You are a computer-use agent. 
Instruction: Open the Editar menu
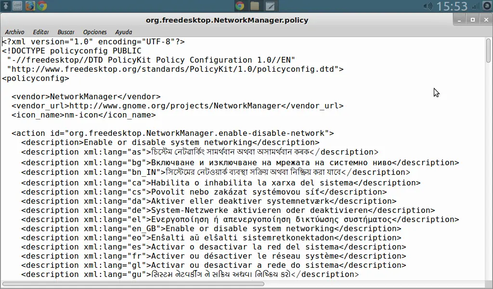click(x=40, y=32)
